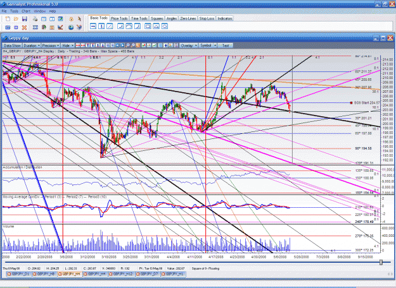Image resolution: width=396 pixels, height=288 pixels.
Task: Click the Moving Average Con/Div panel label
Action: tap(53, 197)
